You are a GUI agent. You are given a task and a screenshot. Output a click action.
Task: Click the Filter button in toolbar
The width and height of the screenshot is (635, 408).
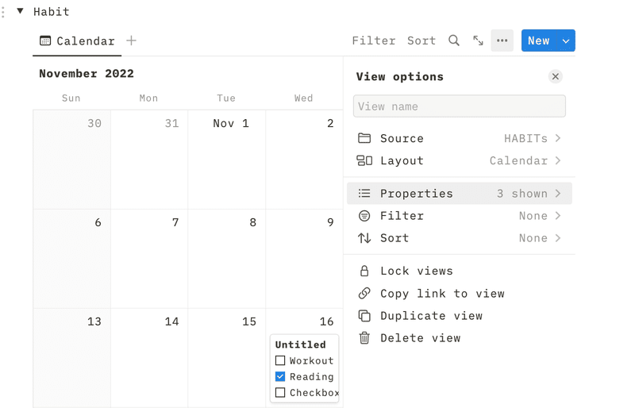coord(373,40)
